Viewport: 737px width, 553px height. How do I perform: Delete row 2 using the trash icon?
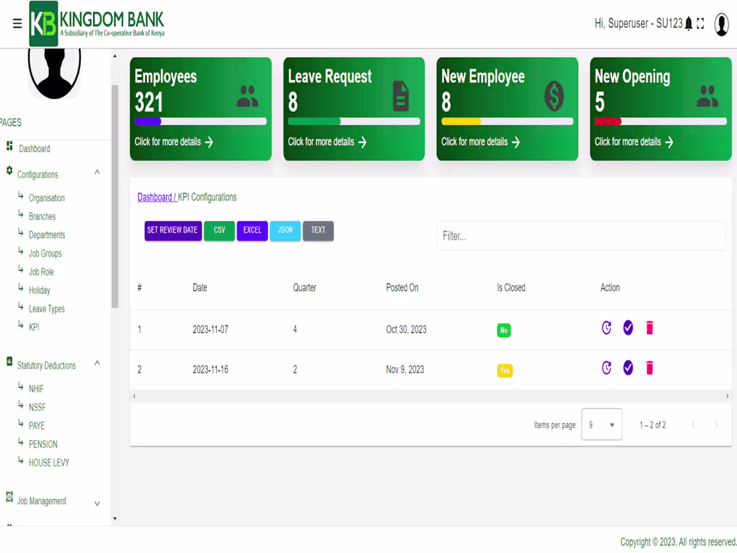(649, 368)
